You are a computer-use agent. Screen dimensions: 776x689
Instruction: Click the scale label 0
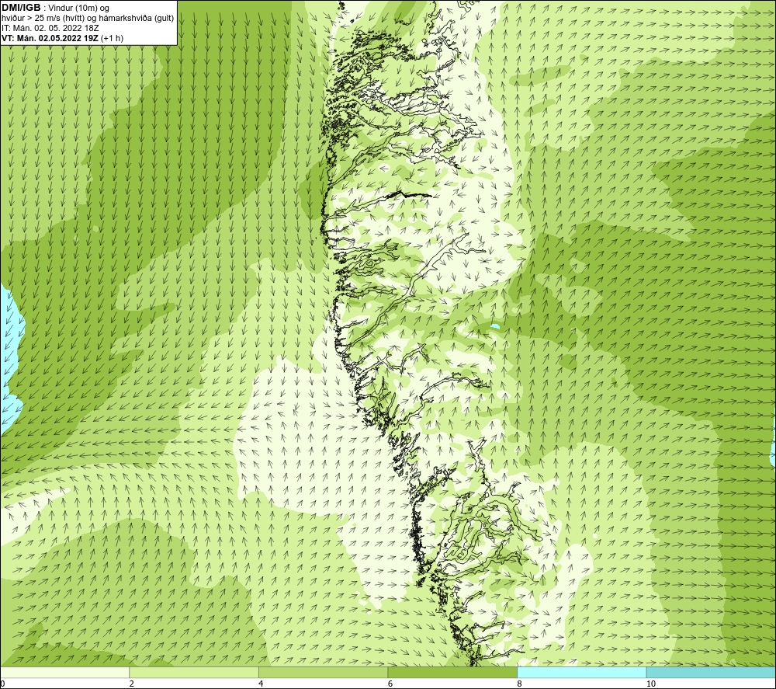2,684
